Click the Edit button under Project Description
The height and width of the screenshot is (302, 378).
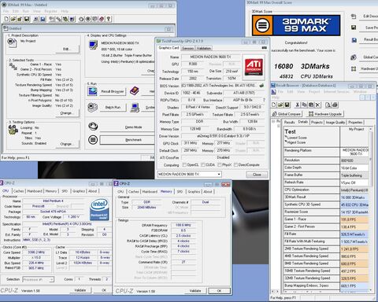67,49
